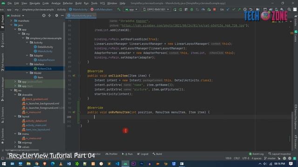Open the Tools menu
This screenshot has width=298, height=167.
[94, 3]
